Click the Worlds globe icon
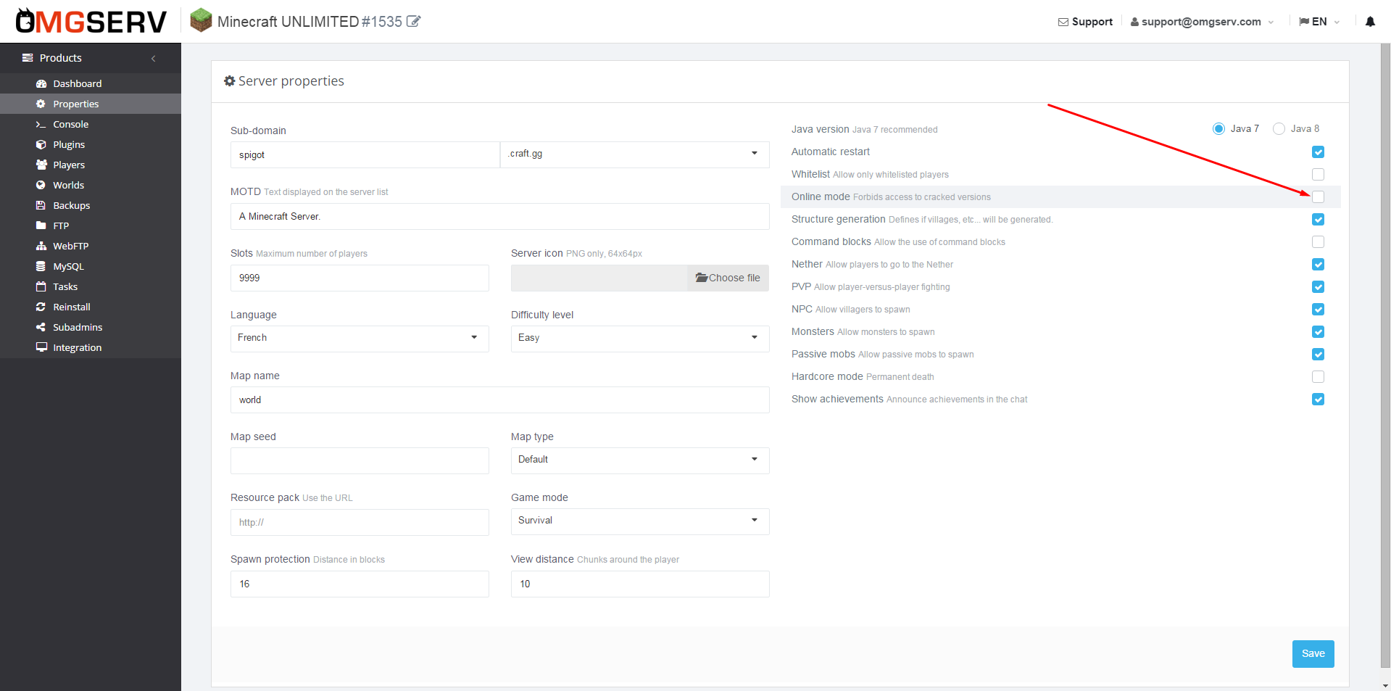1391x691 pixels. tap(41, 185)
